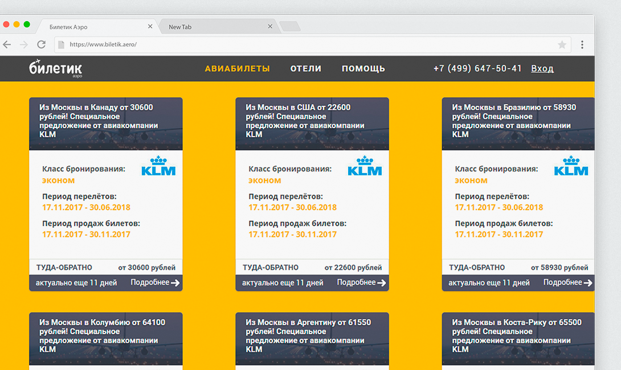Minimize the browser window with the yellow button
Screen dimensions: 621x370
click(17, 24)
